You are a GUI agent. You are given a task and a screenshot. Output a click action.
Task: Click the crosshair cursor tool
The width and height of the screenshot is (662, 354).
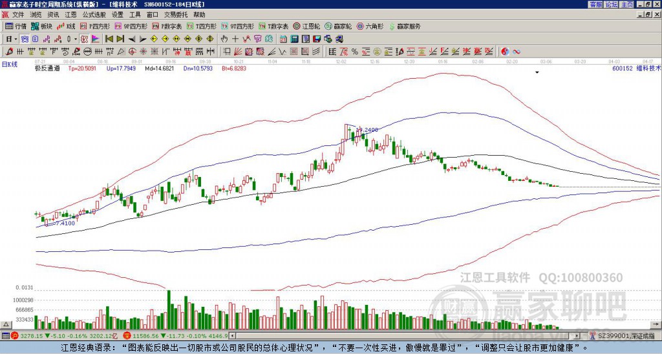[x=235, y=39]
